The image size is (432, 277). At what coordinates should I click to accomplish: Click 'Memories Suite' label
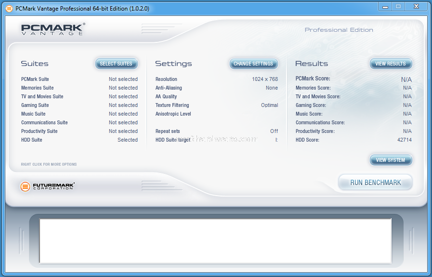38,88
